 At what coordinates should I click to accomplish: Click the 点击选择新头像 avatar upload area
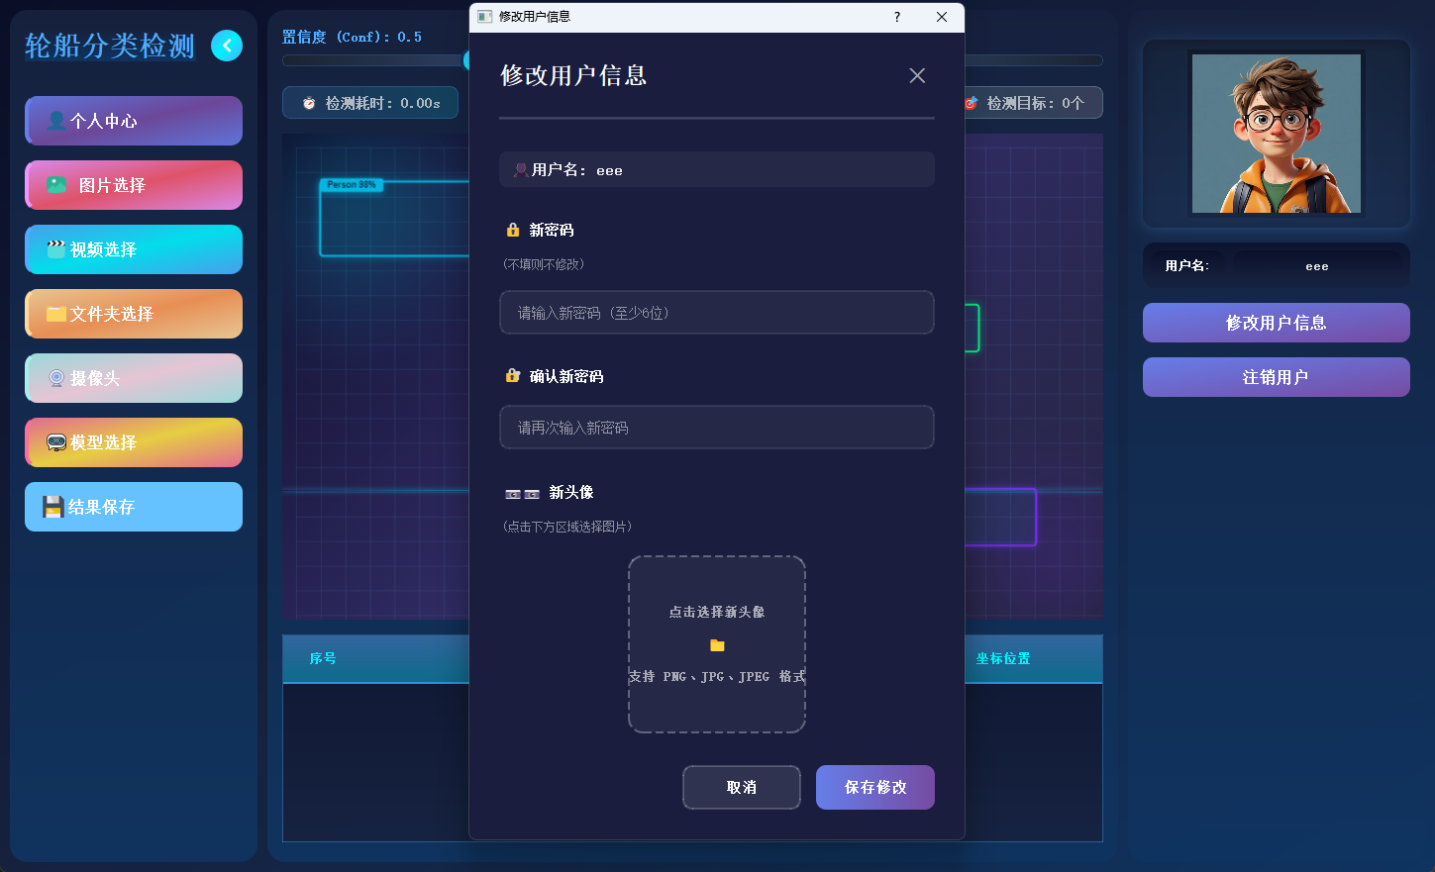717,644
